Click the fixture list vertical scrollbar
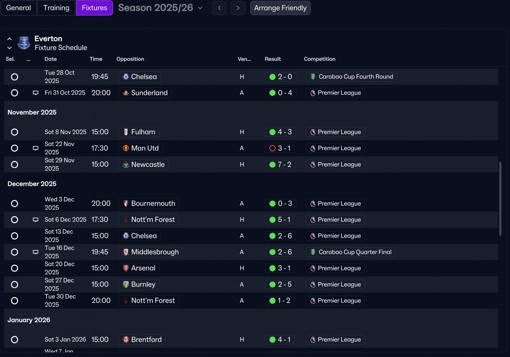 pos(500,199)
